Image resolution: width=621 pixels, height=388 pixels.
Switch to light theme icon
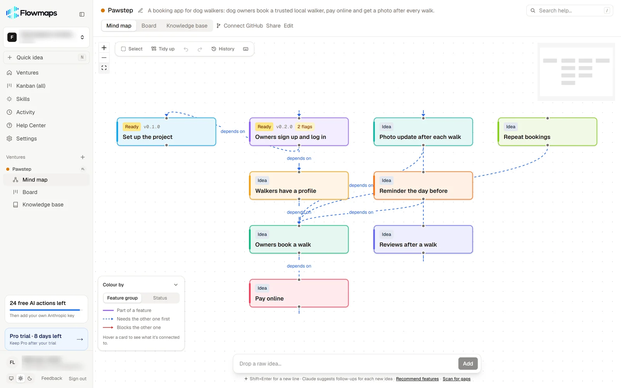pyautogui.click(x=21, y=378)
